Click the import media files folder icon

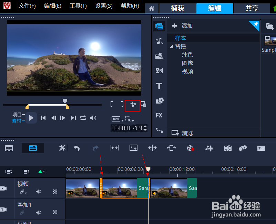coord(270,26)
